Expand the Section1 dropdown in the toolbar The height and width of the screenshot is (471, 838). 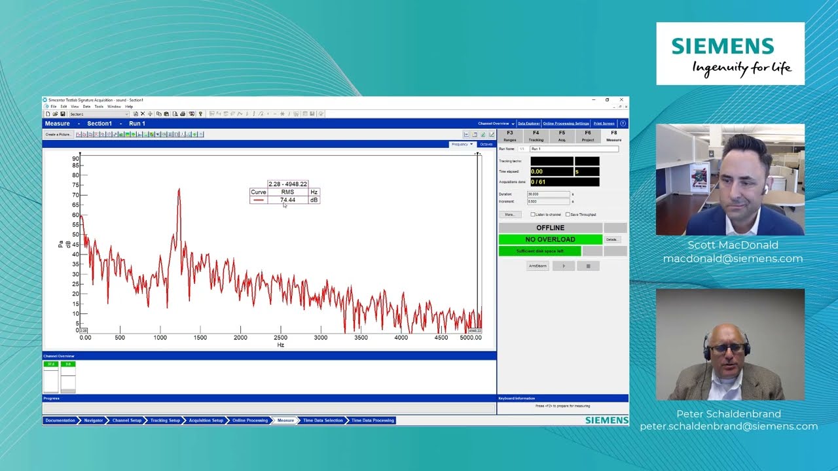126,114
